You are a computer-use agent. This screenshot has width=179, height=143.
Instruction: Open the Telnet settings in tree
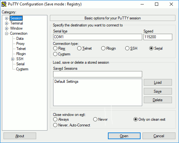tap(21, 49)
